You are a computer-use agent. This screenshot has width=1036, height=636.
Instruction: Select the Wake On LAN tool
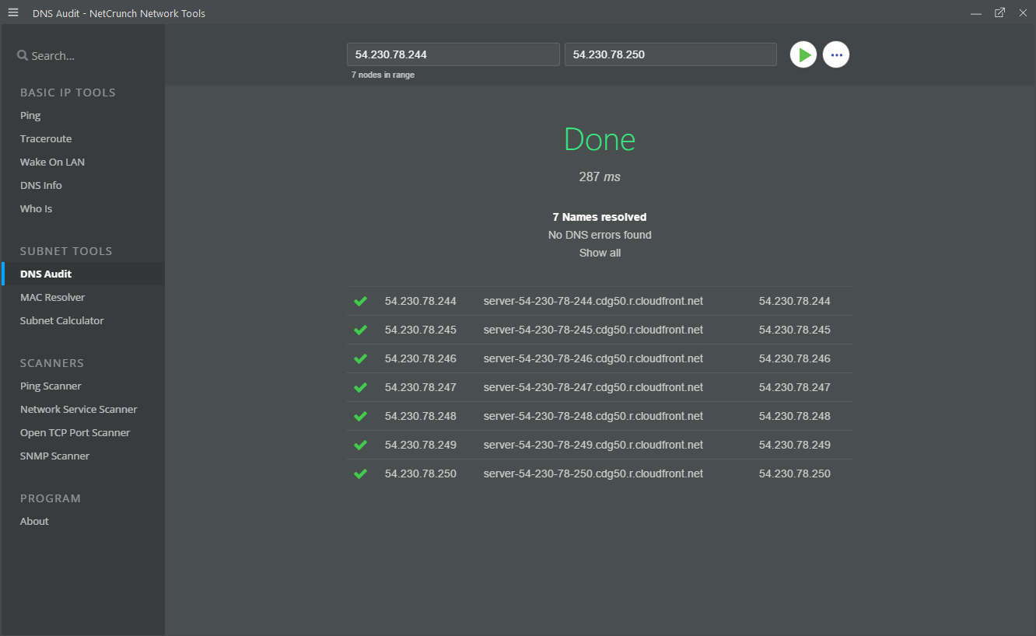[x=52, y=162]
